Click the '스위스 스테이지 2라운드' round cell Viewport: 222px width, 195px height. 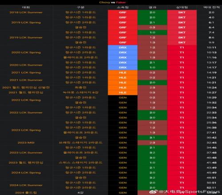[80, 163]
